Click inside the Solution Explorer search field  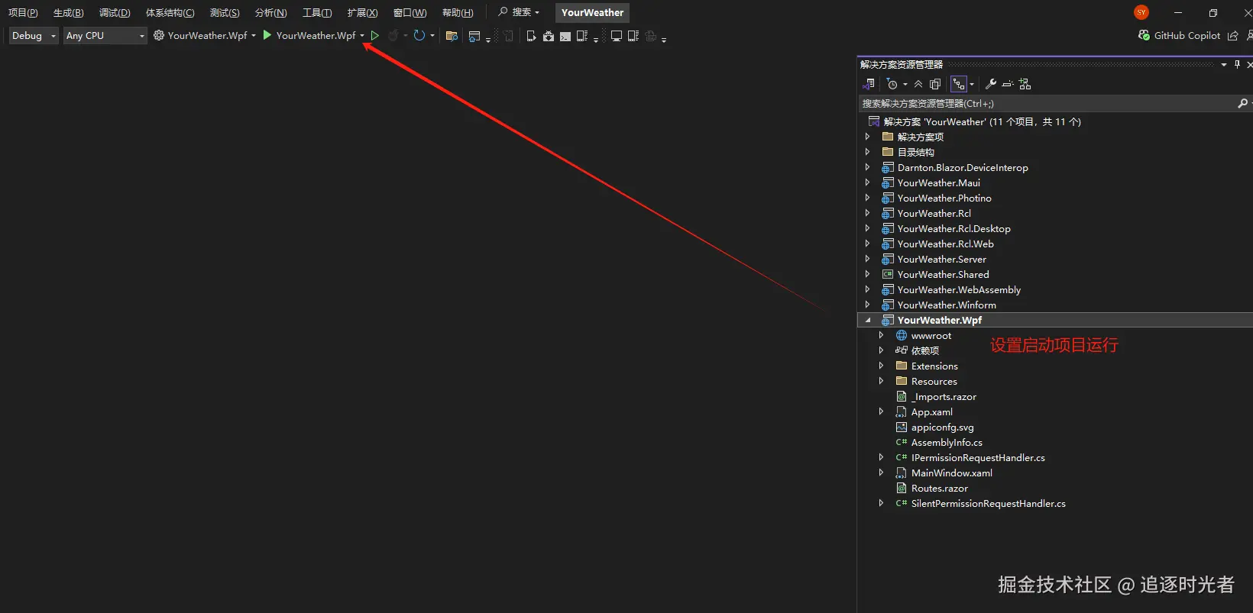point(1047,103)
